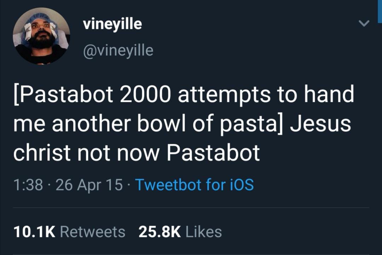
Task: View the 25.8K Likes list
Action: (x=181, y=231)
